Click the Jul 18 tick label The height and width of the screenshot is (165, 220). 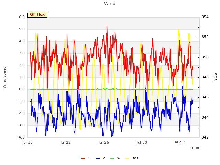point(27,142)
